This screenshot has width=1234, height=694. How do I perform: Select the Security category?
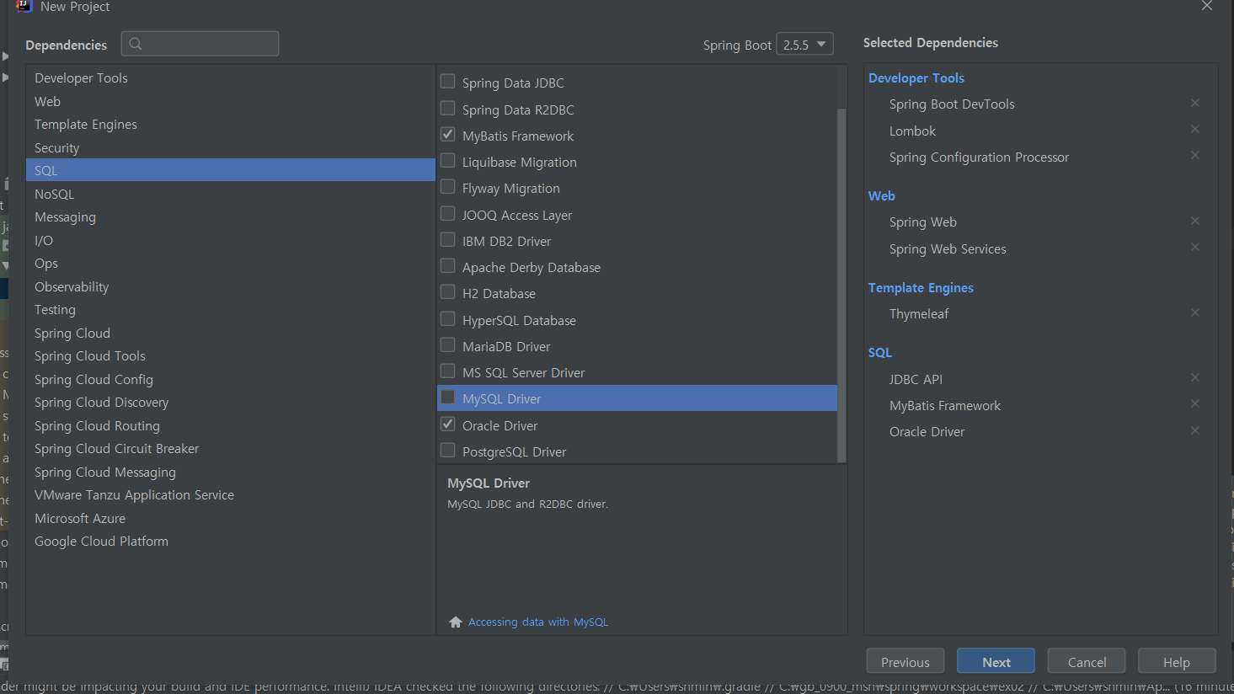[x=230, y=147]
